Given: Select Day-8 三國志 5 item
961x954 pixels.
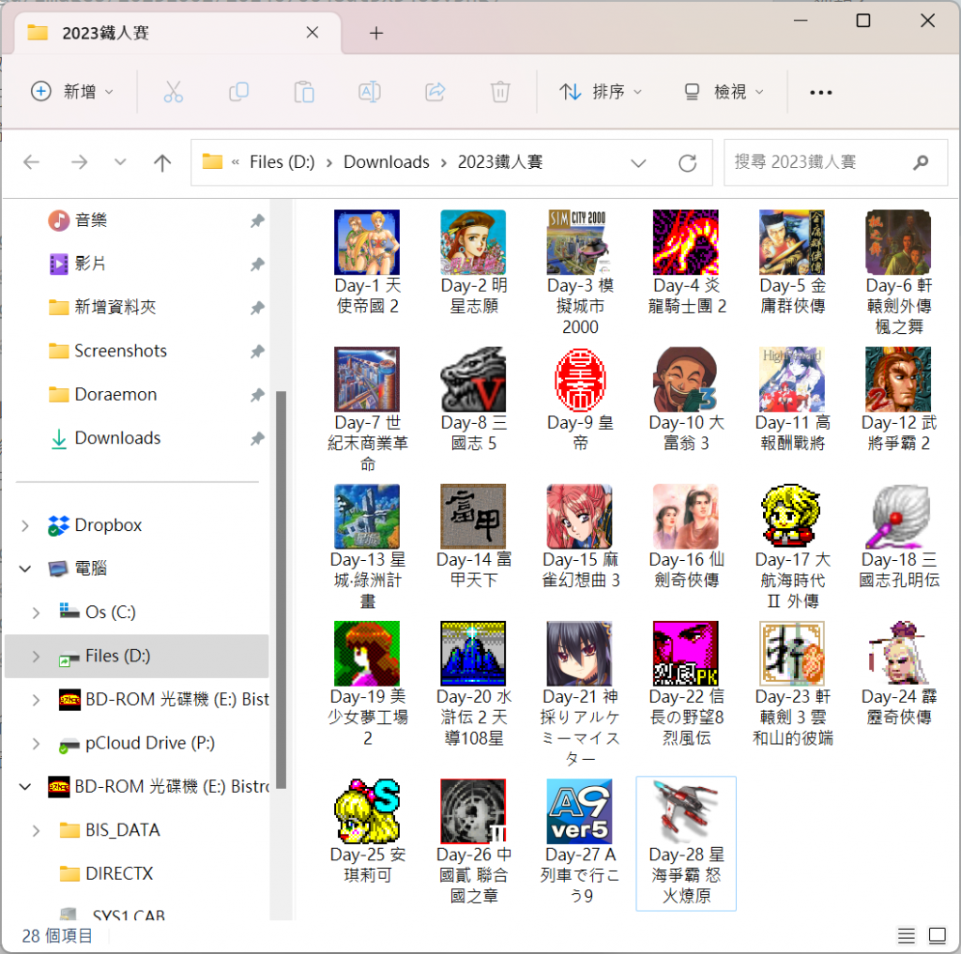Looking at the screenshot, I should (x=473, y=400).
